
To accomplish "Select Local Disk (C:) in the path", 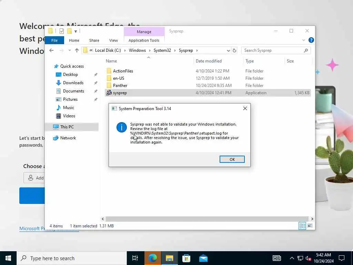I will (108, 50).
